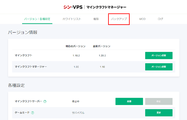Open the ログ tab

[160, 19]
